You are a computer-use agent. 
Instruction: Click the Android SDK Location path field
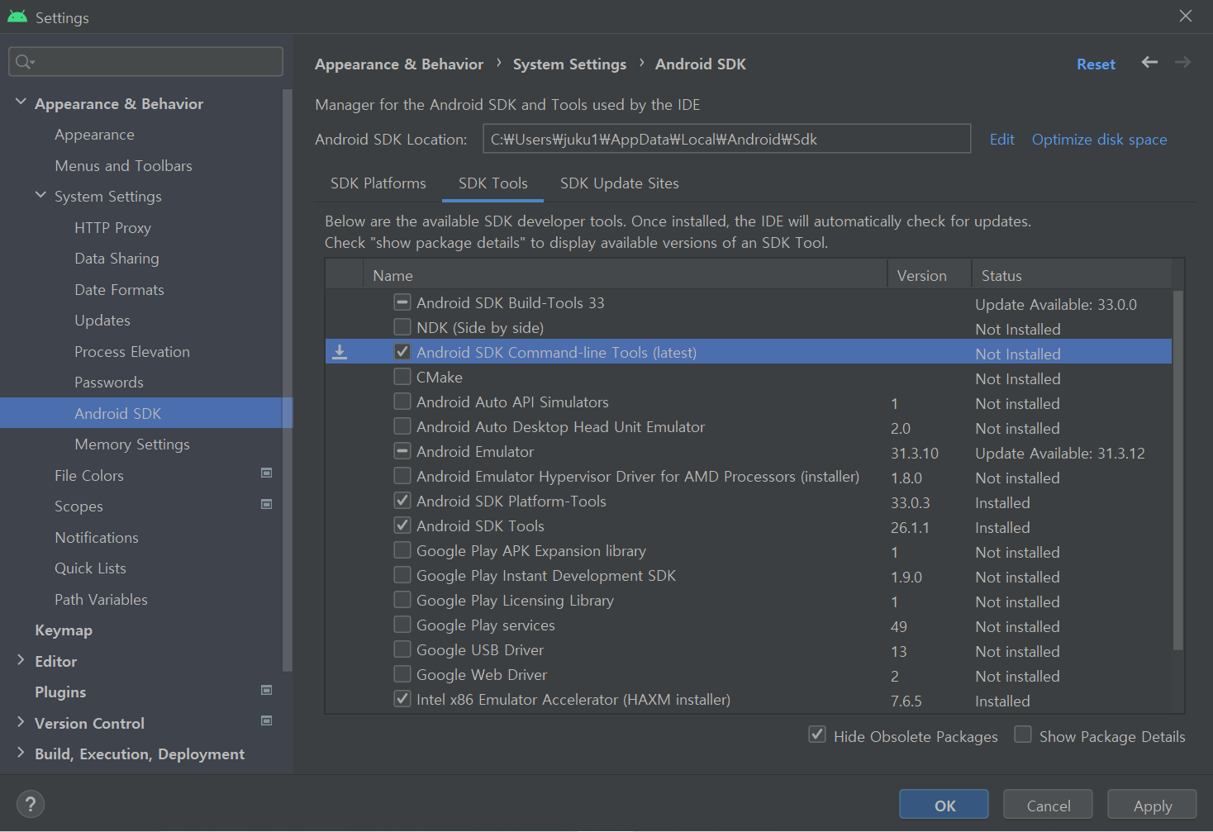726,139
